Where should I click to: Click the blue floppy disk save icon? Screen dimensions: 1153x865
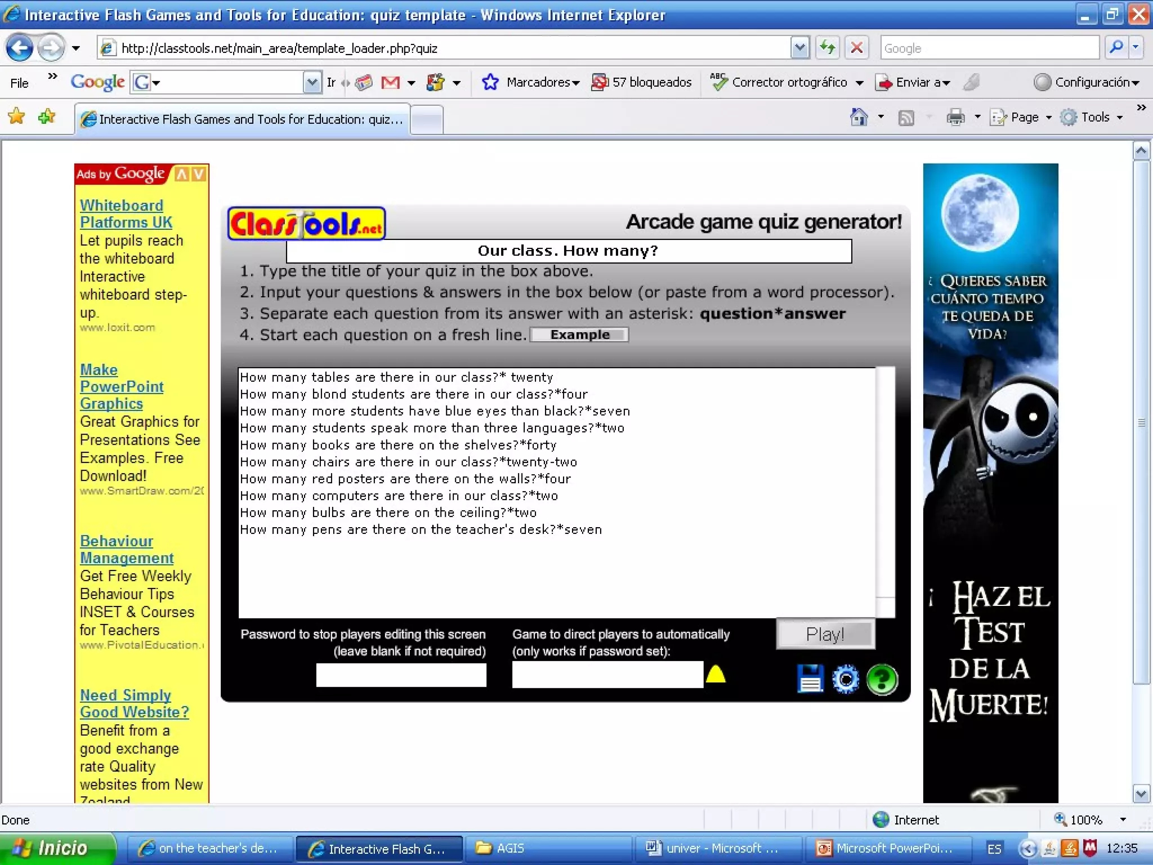[x=810, y=679]
